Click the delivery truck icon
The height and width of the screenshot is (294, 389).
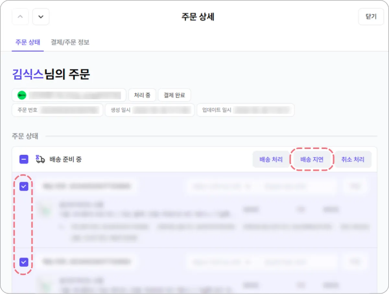(40, 159)
